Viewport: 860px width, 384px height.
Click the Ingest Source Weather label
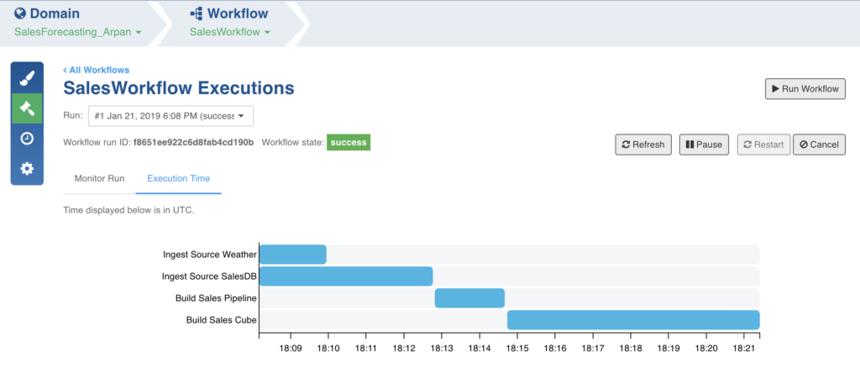point(209,255)
